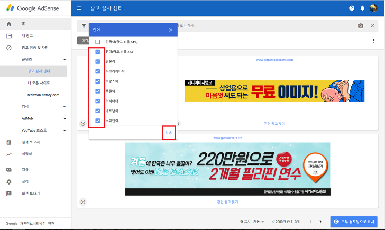Open the 약관 terms link
The height and width of the screenshot is (230, 385).
51,224
